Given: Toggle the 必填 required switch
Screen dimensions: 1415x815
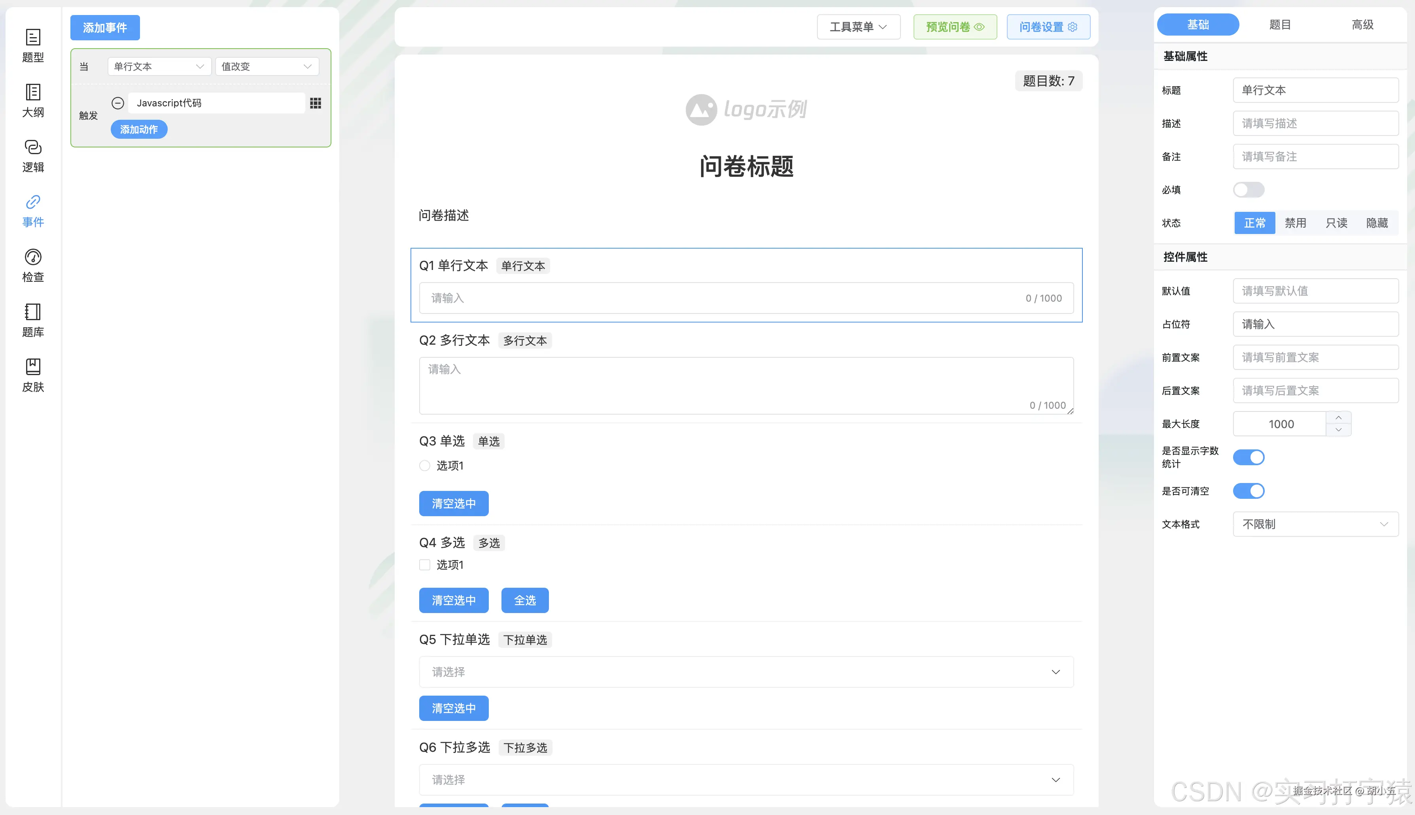Looking at the screenshot, I should click(1249, 190).
